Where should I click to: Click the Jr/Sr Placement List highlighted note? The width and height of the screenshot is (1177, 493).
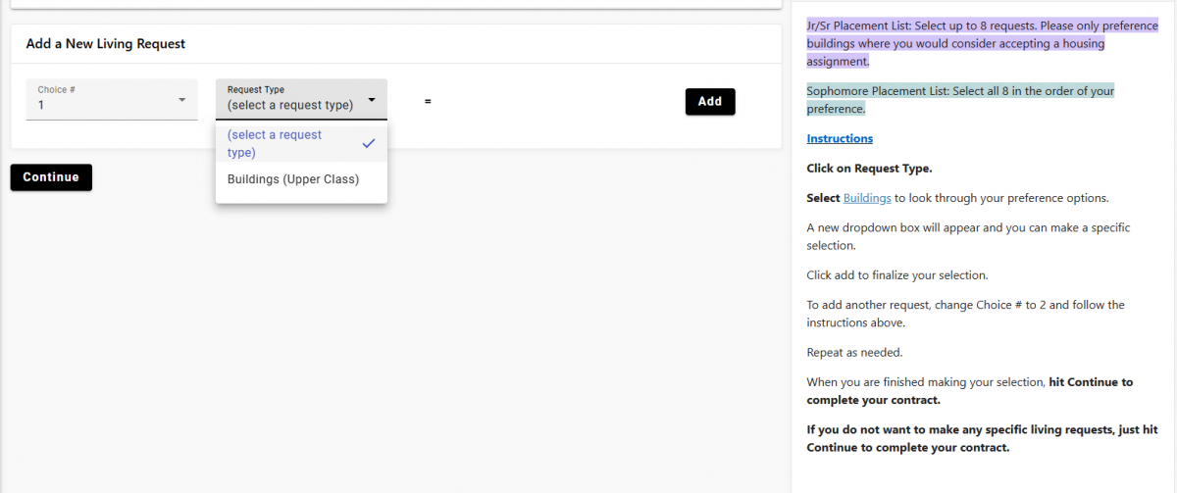tap(982, 43)
